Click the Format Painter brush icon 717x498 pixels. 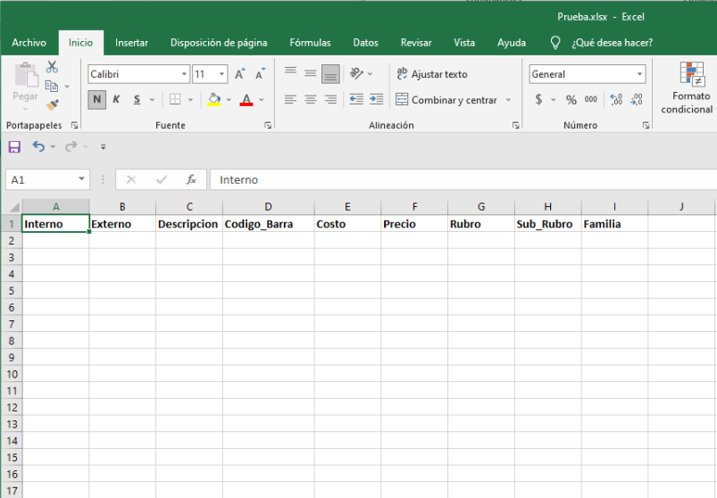click(x=52, y=104)
